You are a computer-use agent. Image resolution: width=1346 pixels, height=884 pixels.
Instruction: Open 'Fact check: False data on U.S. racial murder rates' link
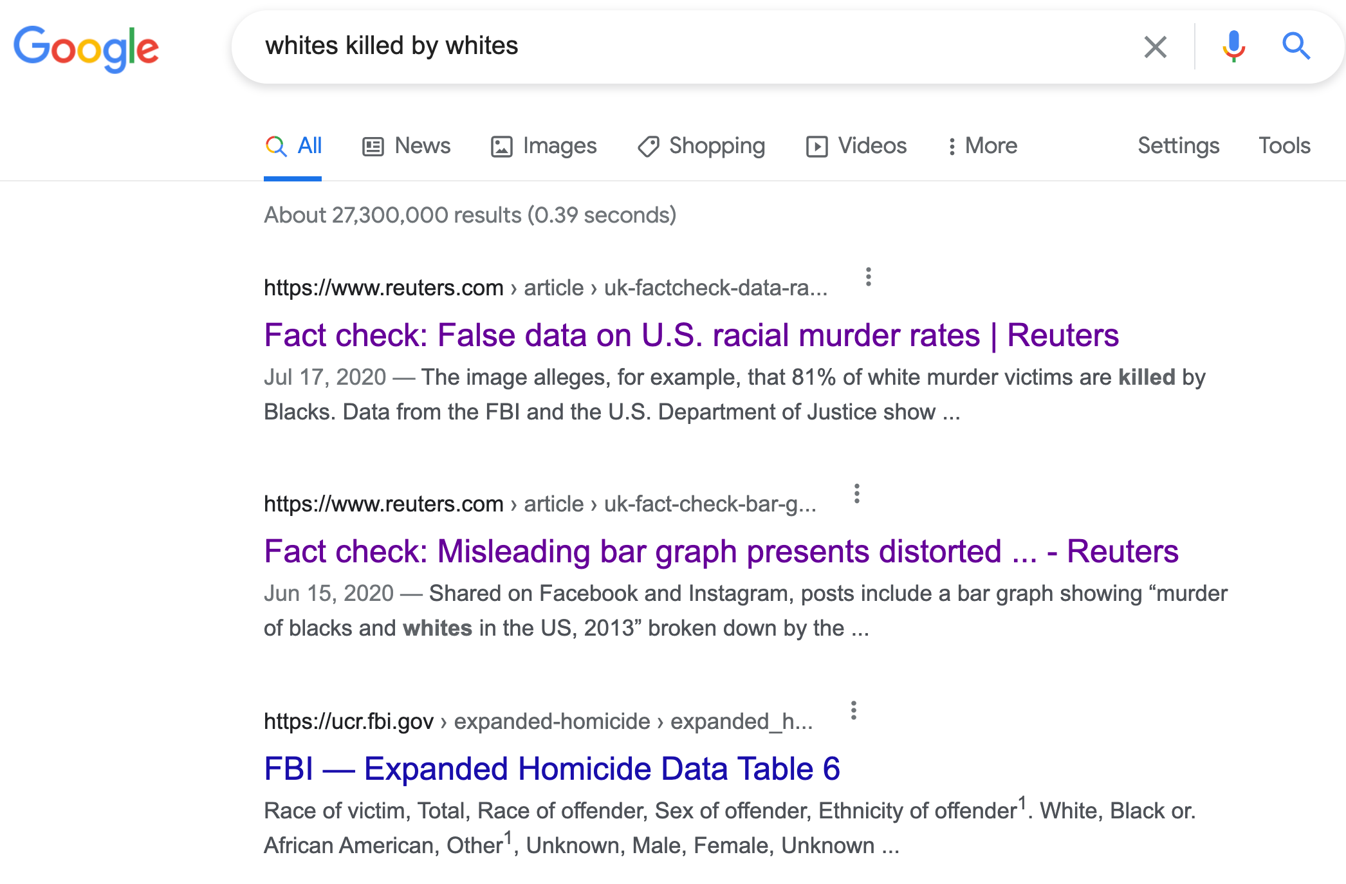pyautogui.click(x=691, y=335)
